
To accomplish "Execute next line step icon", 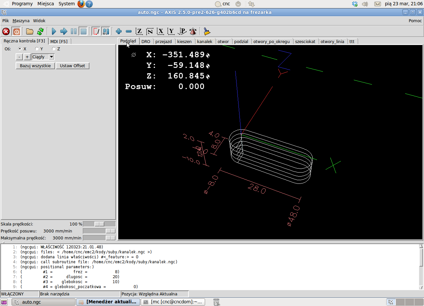I will (x=64, y=31).
